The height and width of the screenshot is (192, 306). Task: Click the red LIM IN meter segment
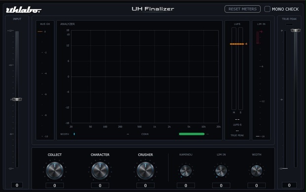[258, 37]
